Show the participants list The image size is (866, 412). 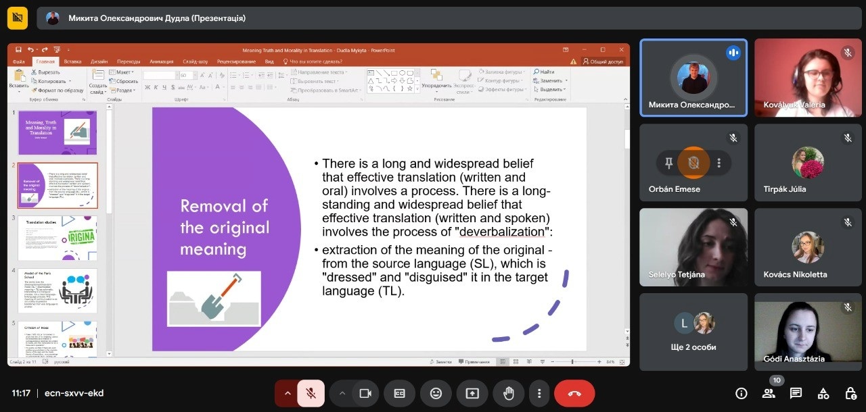[x=769, y=394]
